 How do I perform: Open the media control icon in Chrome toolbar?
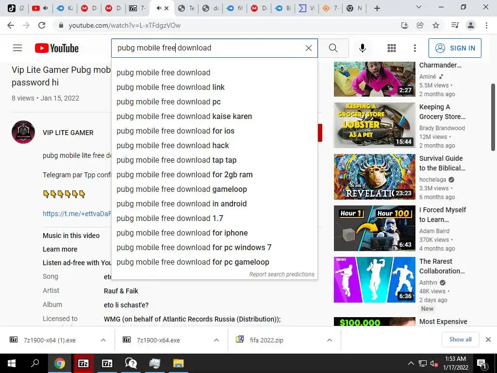455,25
